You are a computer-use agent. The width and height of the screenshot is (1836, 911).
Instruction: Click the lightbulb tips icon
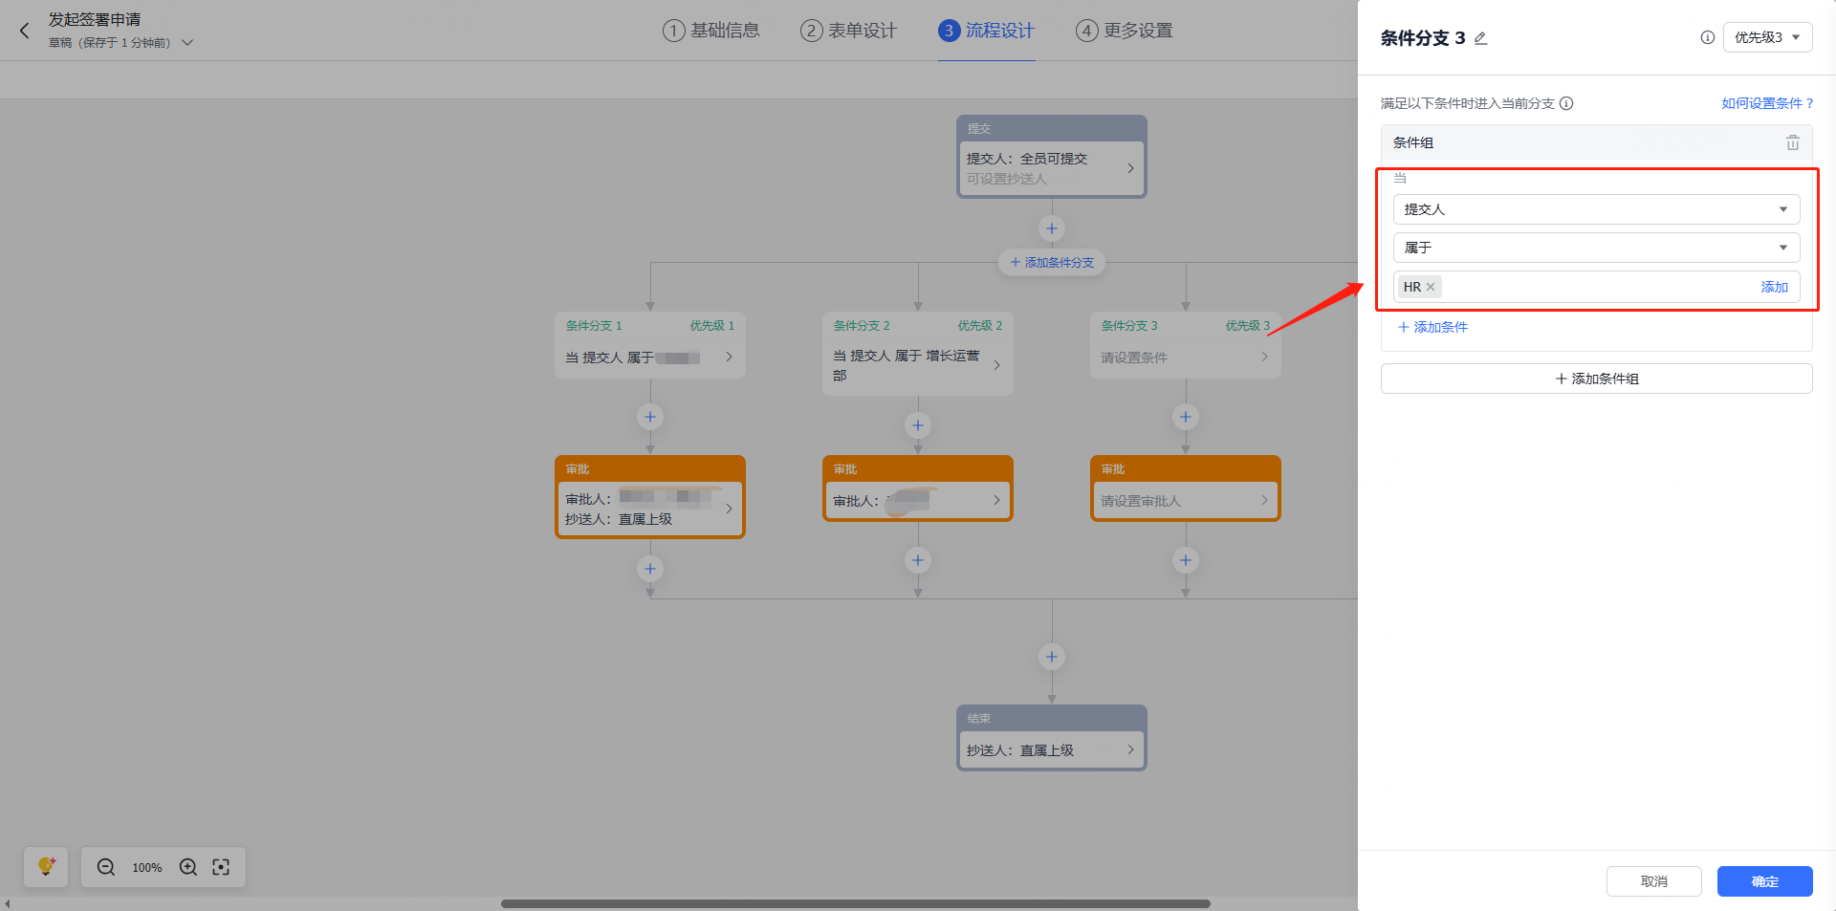point(46,867)
